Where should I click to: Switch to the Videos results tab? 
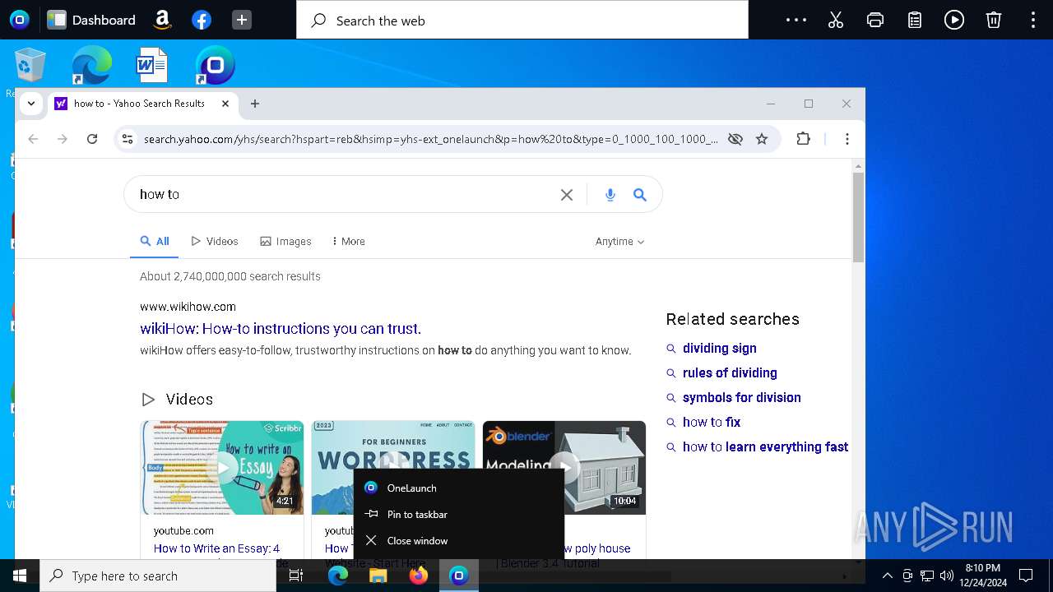[215, 242]
